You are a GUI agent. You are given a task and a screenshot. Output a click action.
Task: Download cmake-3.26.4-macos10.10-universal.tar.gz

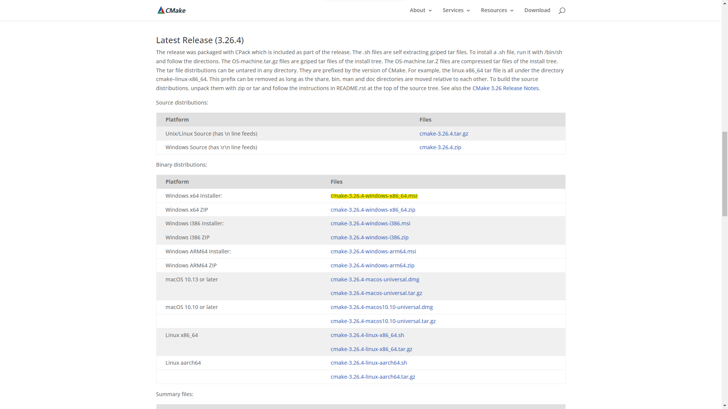tap(383, 321)
